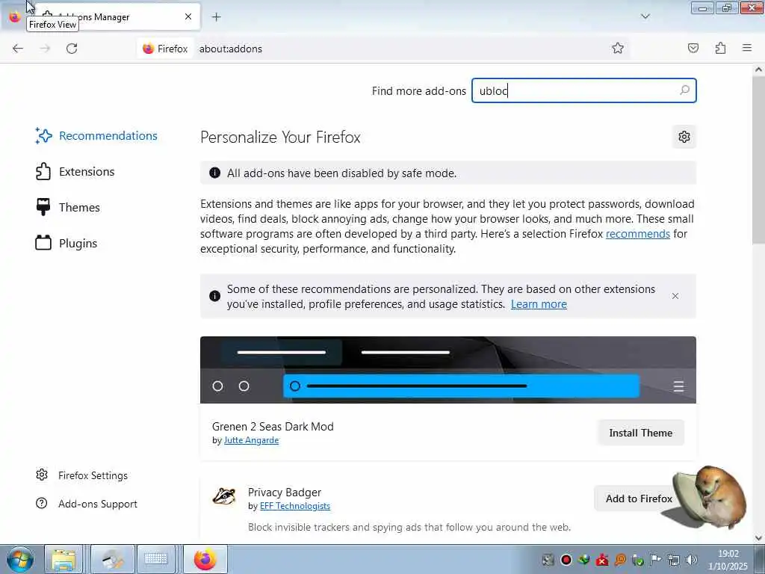
Task: Open Add-ons Support help link
Action: coord(87,504)
